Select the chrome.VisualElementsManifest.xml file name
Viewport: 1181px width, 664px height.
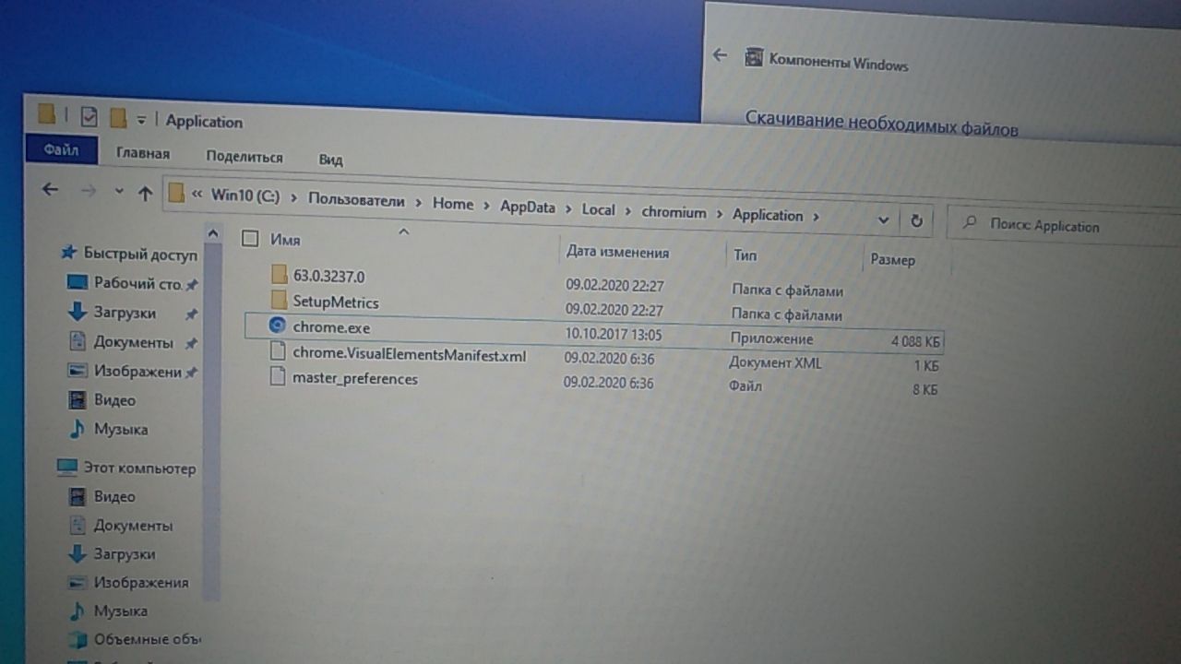(410, 354)
